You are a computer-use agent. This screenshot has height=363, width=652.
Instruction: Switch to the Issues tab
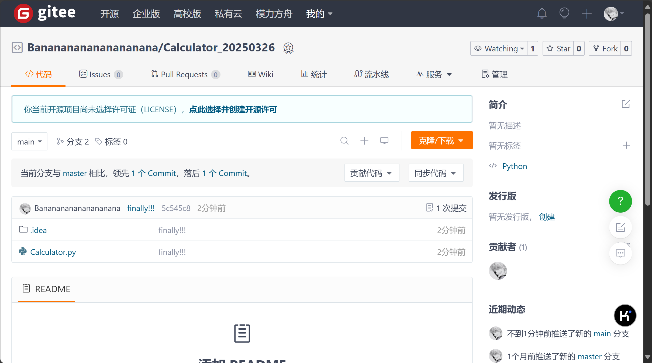[x=101, y=74]
